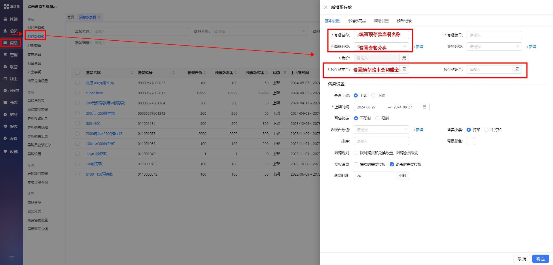Open 业务分类 dropdown

click(494, 46)
